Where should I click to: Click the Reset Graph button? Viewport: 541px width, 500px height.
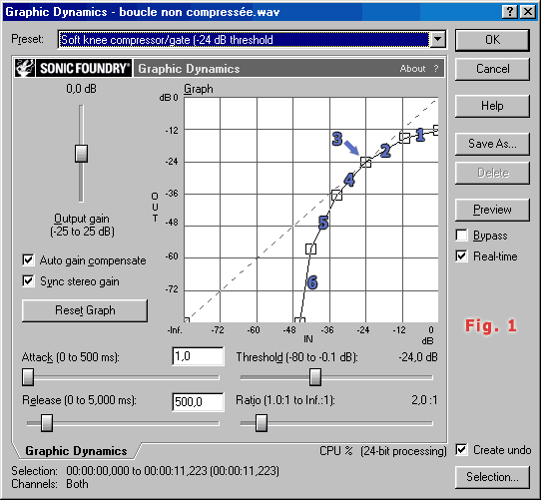coord(85,310)
